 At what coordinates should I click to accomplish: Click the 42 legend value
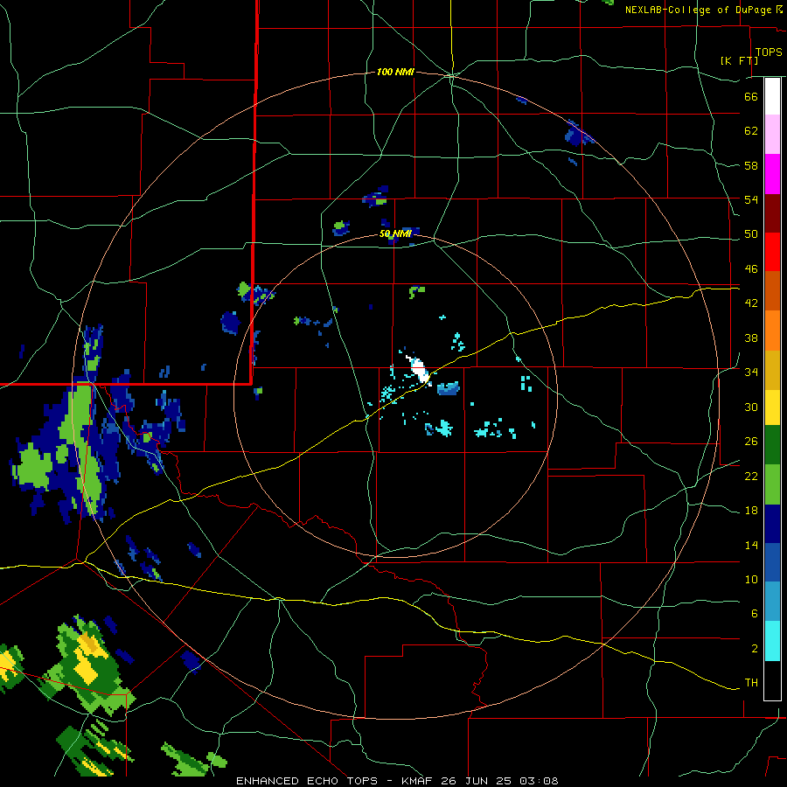coord(751,303)
